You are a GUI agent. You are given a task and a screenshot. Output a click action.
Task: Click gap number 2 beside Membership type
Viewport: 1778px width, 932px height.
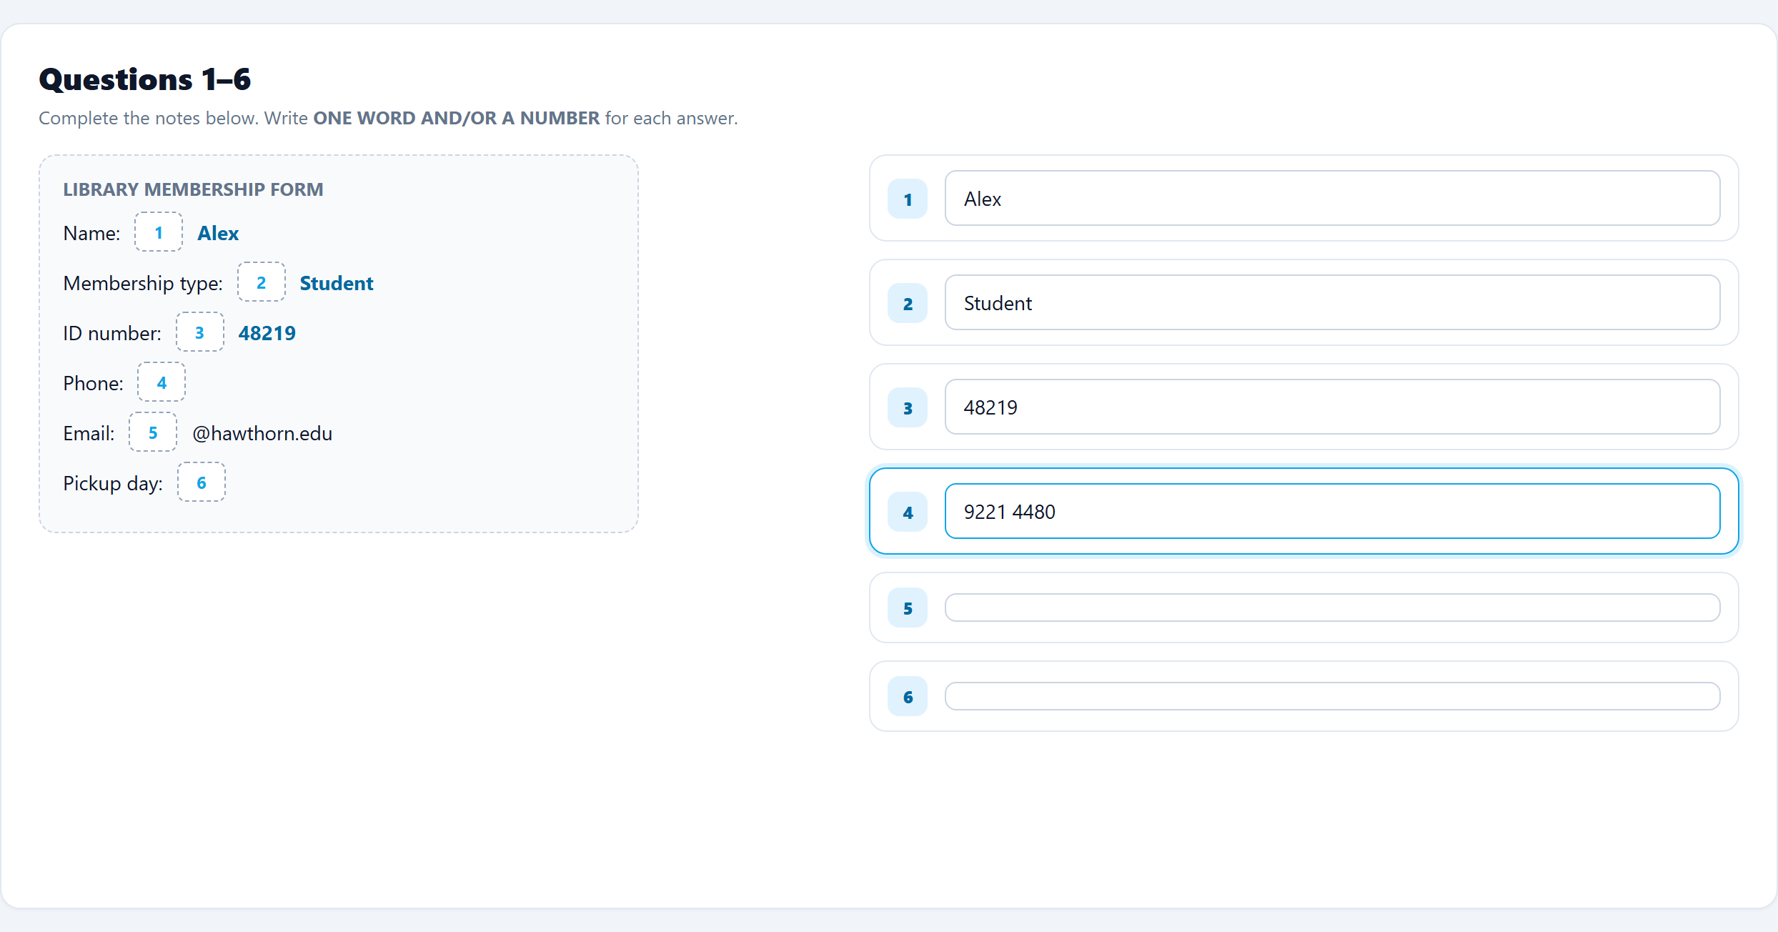[262, 282]
